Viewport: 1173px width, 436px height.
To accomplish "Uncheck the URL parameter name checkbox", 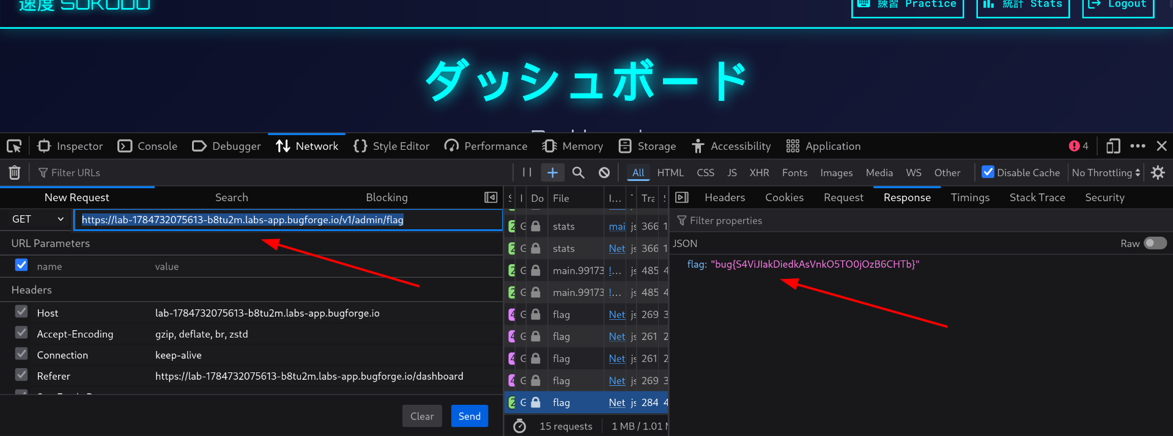I will click(x=21, y=265).
